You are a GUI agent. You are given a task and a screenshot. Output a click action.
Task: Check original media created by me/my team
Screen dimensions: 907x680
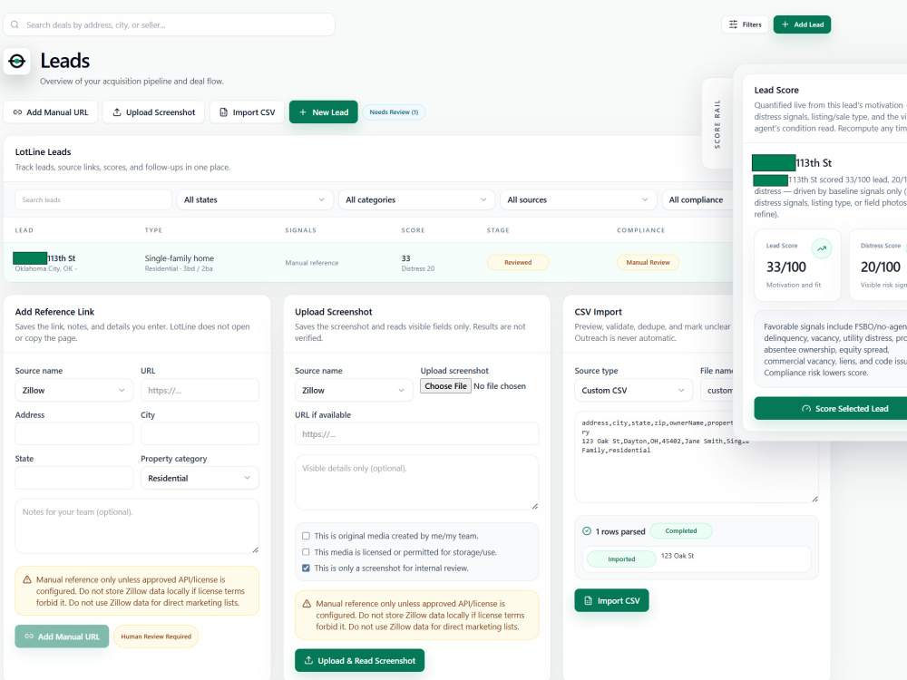pyautogui.click(x=306, y=536)
